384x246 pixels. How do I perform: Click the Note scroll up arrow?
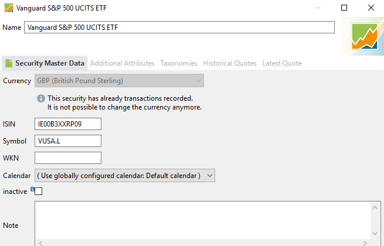pos(375,207)
